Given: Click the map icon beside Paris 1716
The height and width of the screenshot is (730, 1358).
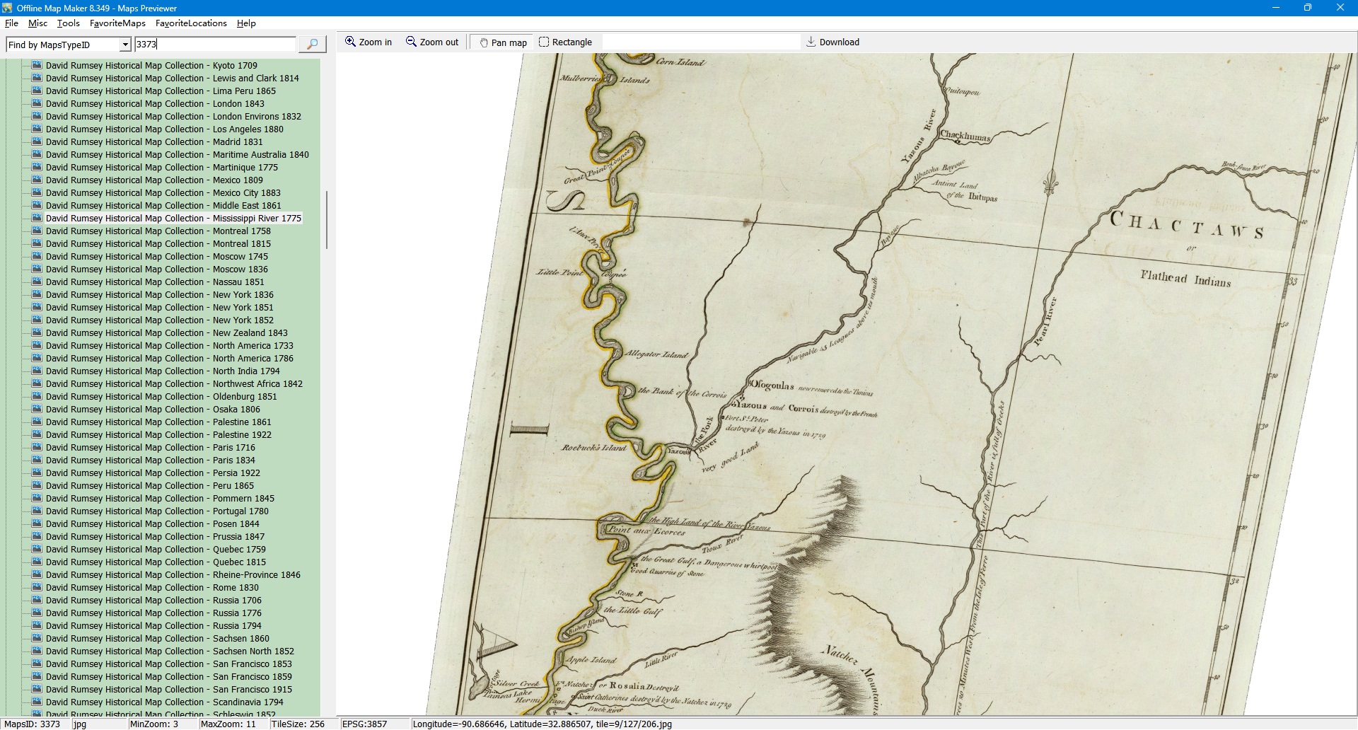Looking at the screenshot, I should pos(37,448).
